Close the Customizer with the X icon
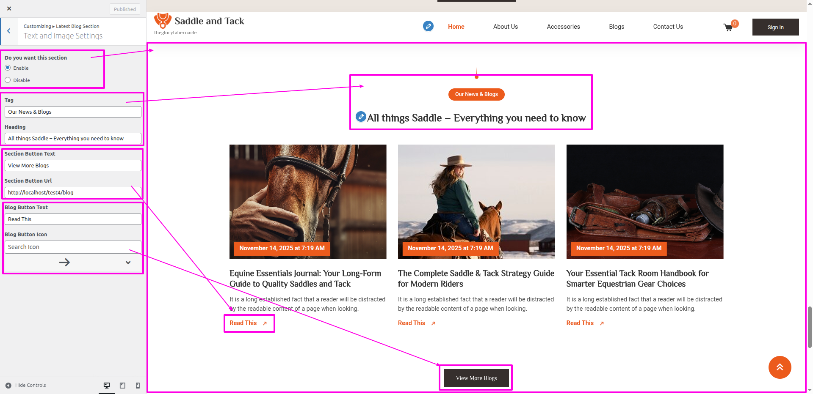Screen dimensions: 813x394 9,8
